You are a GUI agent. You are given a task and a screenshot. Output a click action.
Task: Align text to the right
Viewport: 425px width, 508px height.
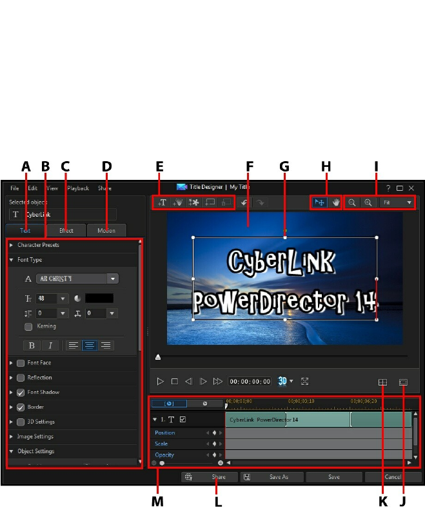coord(106,346)
